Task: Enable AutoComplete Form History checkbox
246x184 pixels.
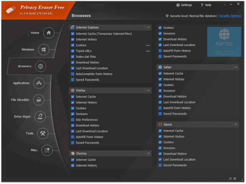Action: coord(73,74)
